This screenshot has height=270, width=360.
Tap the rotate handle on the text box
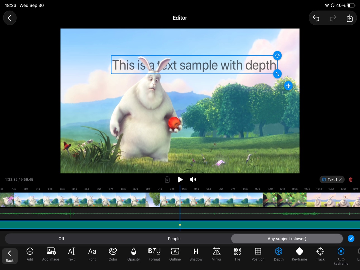277,56
